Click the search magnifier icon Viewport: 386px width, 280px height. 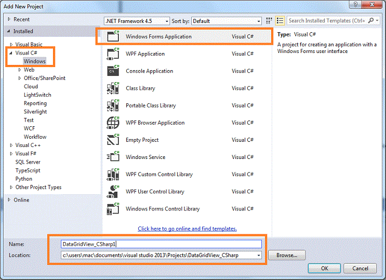371,21
